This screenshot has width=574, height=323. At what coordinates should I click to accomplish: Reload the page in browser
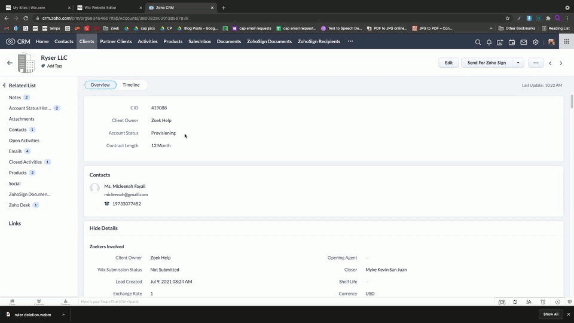[x=26, y=19]
